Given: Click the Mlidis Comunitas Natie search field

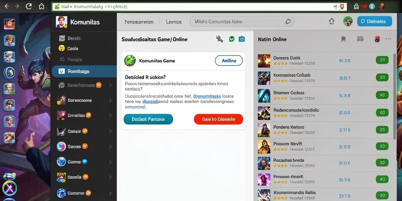Looking at the screenshot, I should pos(242,22).
